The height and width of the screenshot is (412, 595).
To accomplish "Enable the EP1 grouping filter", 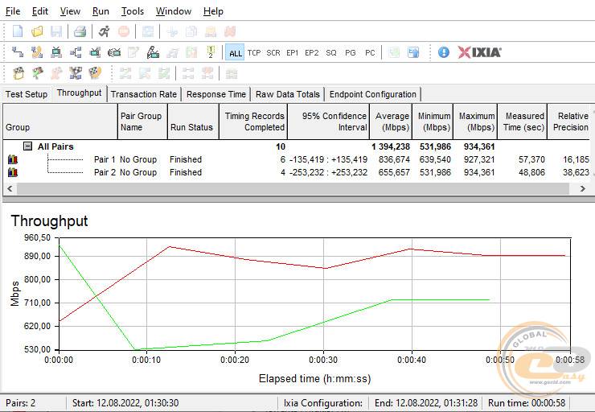I will pyautogui.click(x=292, y=53).
